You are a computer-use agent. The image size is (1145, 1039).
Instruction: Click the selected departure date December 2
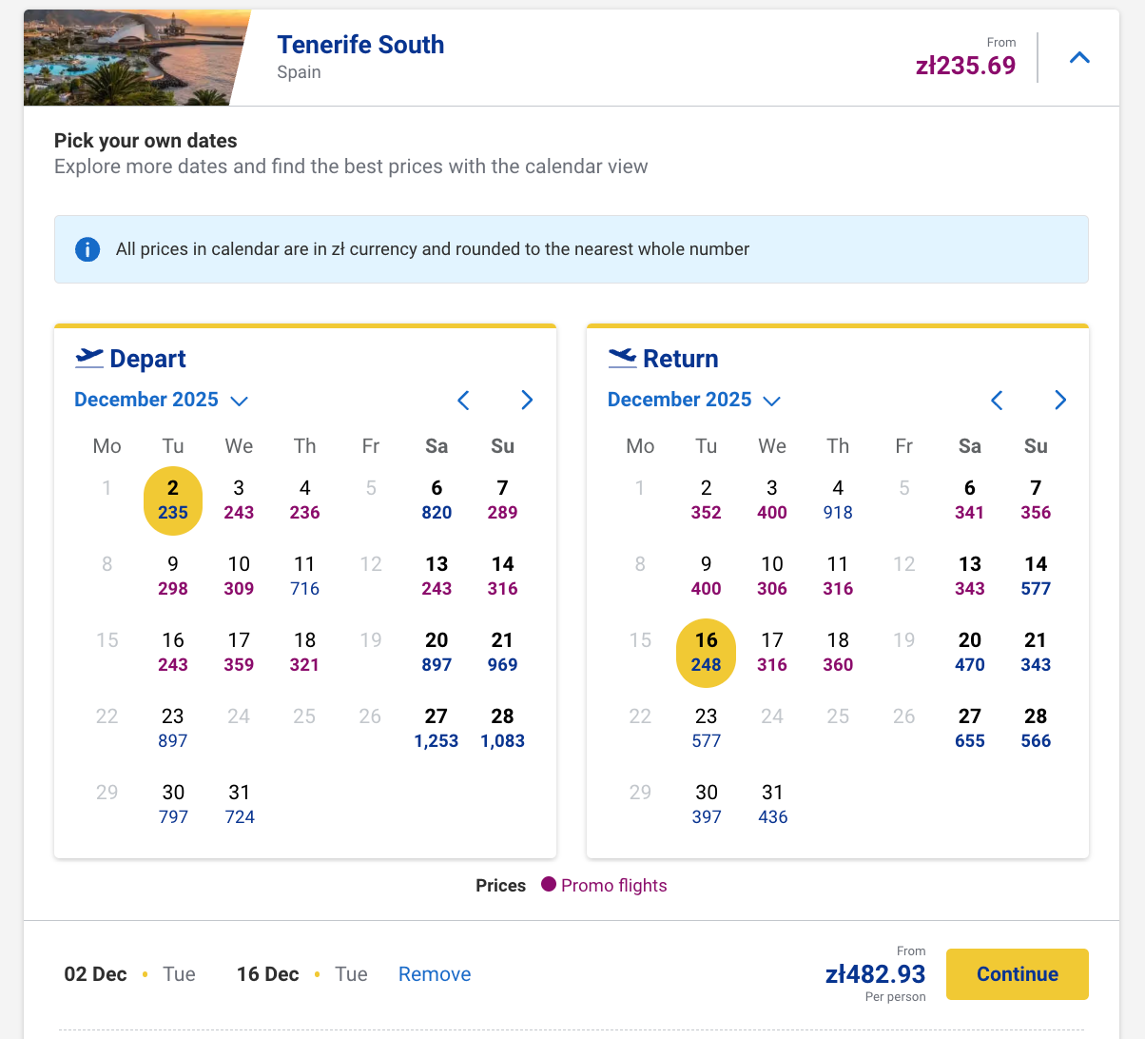173,500
